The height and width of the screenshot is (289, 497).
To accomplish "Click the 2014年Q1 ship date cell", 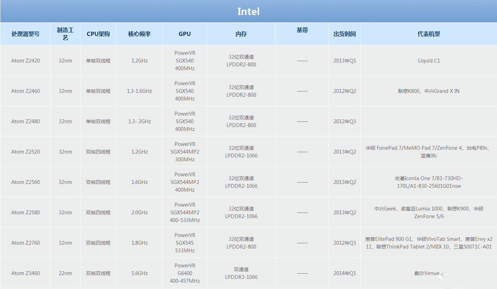I will click(345, 273).
